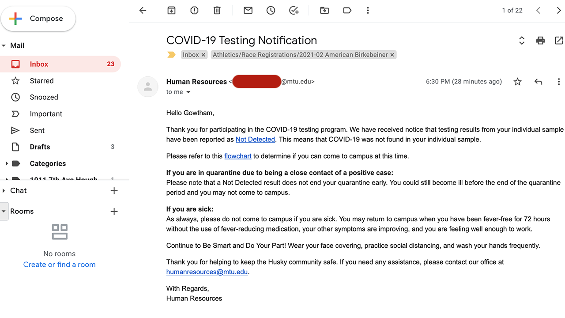Show recipient details next to 'to me'
This screenshot has width=565, height=318.
(x=188, y=92)
